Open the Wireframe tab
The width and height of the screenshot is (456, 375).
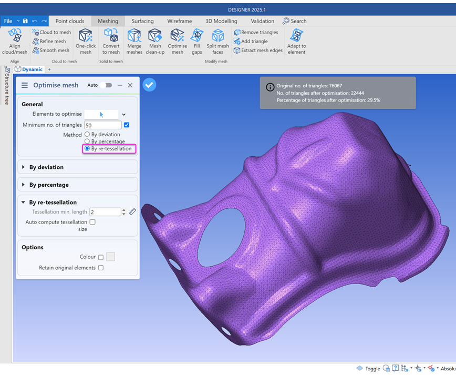tap(180, 21)
